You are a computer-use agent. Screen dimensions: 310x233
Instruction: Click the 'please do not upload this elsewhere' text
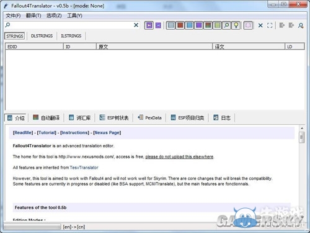click(x=179, y=157)
